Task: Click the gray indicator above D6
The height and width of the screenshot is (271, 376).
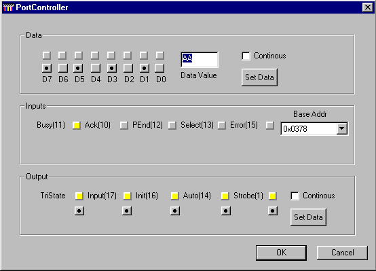Action: (x=62, y=56)
